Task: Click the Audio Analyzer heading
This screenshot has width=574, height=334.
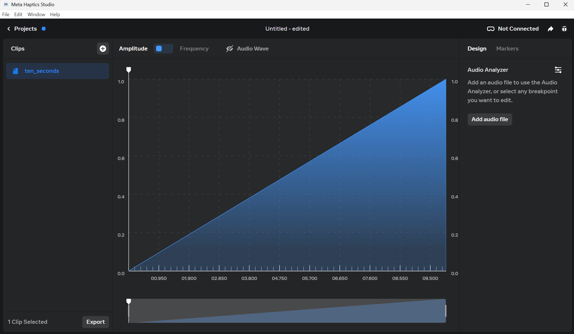Action: pyautogui.click(x=488, y=70)
